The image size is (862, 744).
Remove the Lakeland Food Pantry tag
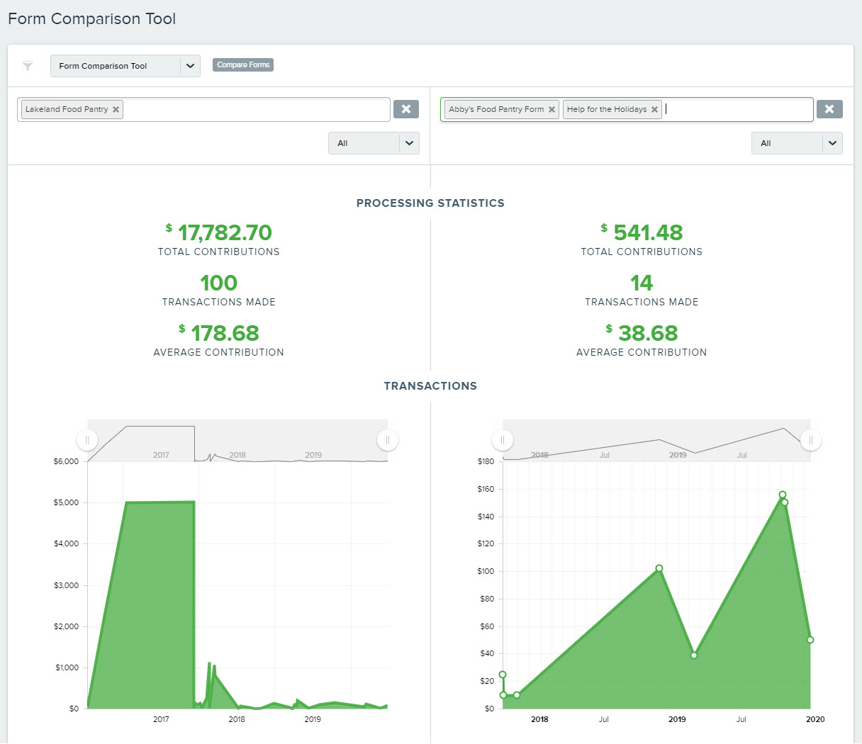(116, 110)
